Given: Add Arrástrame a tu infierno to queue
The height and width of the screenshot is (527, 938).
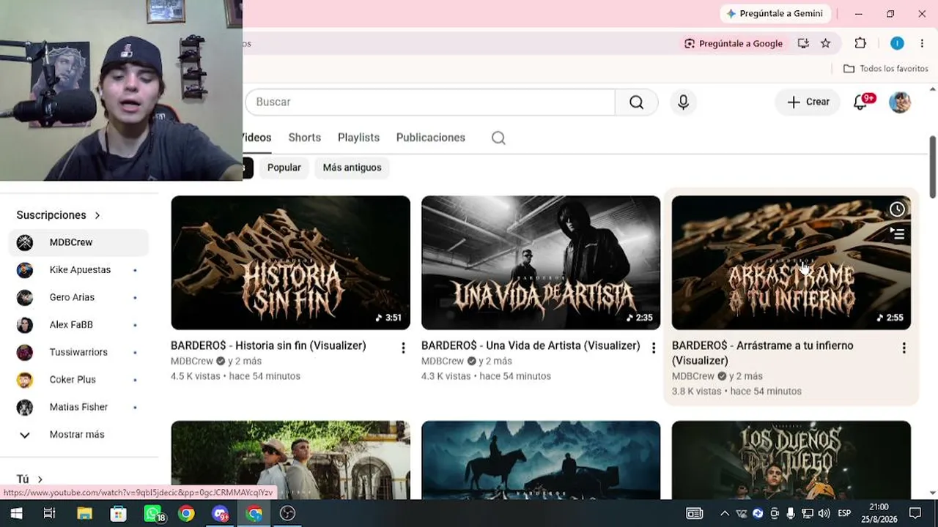Looking at the screenshot, I should tap(897, 234).
